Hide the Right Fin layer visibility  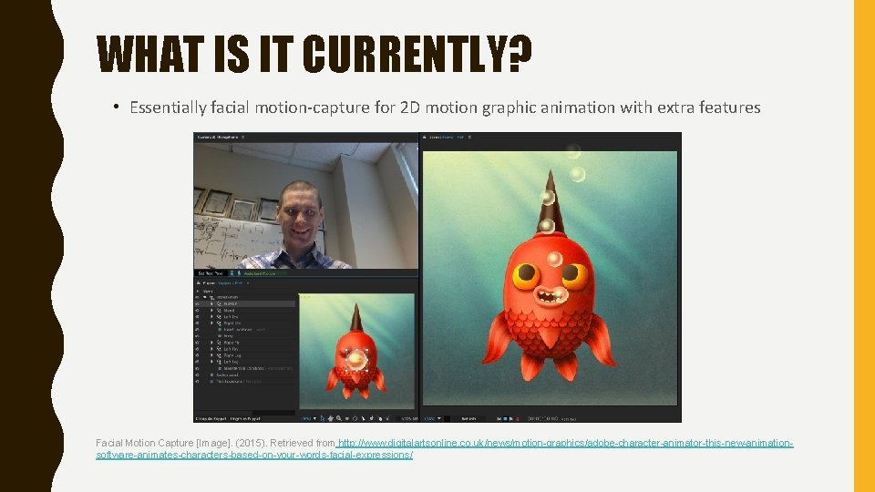tap(197, 343)
